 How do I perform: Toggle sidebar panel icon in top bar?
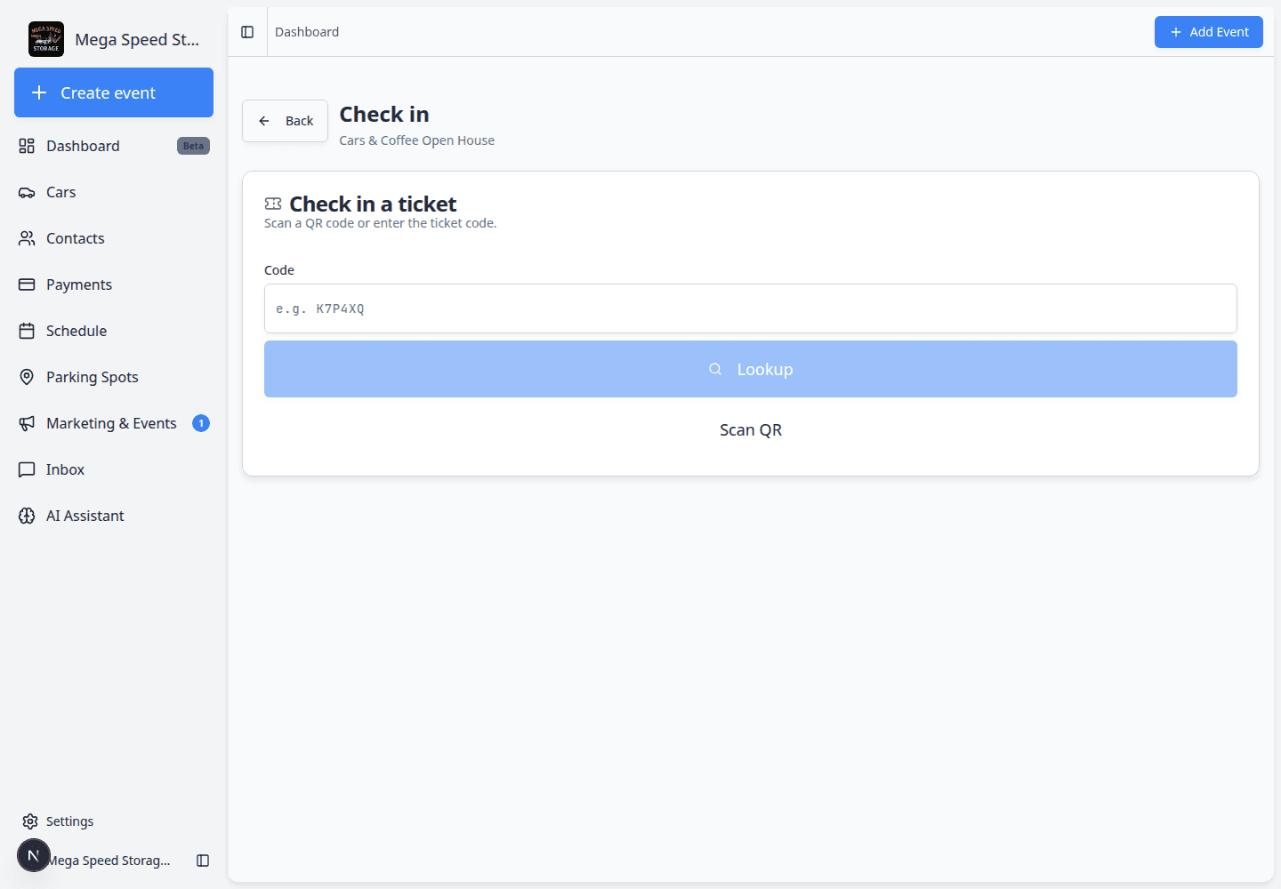[247, 32]
